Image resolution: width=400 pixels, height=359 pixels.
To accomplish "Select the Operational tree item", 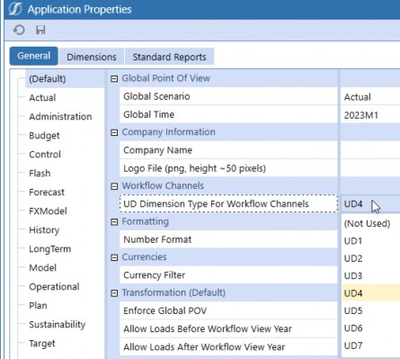I will [x=54, y=287].
